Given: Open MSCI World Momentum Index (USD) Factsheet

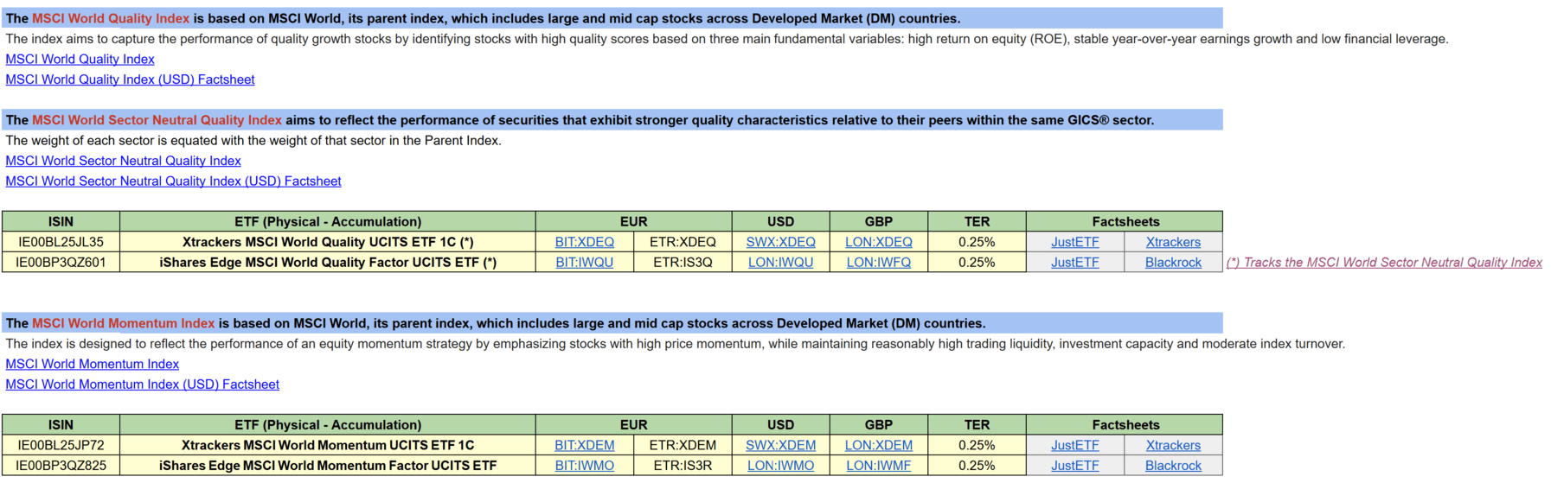Looking at the screenshot, I should point(142,384).
